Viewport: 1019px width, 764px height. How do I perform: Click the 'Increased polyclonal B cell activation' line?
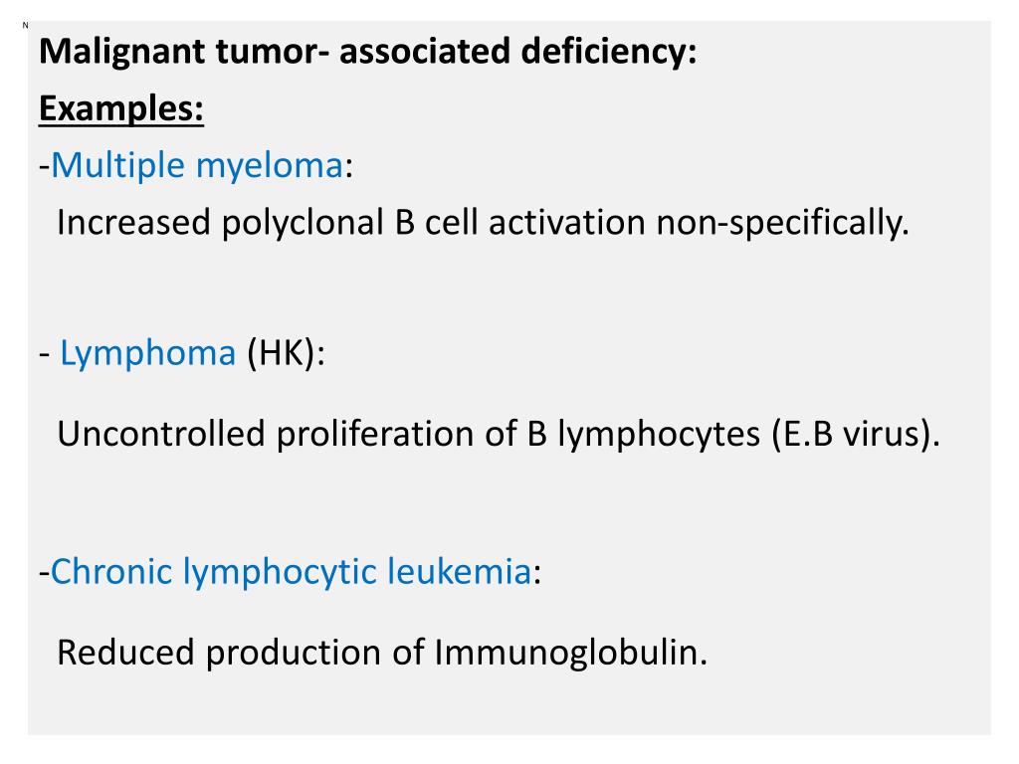click(x=483, y=223)
